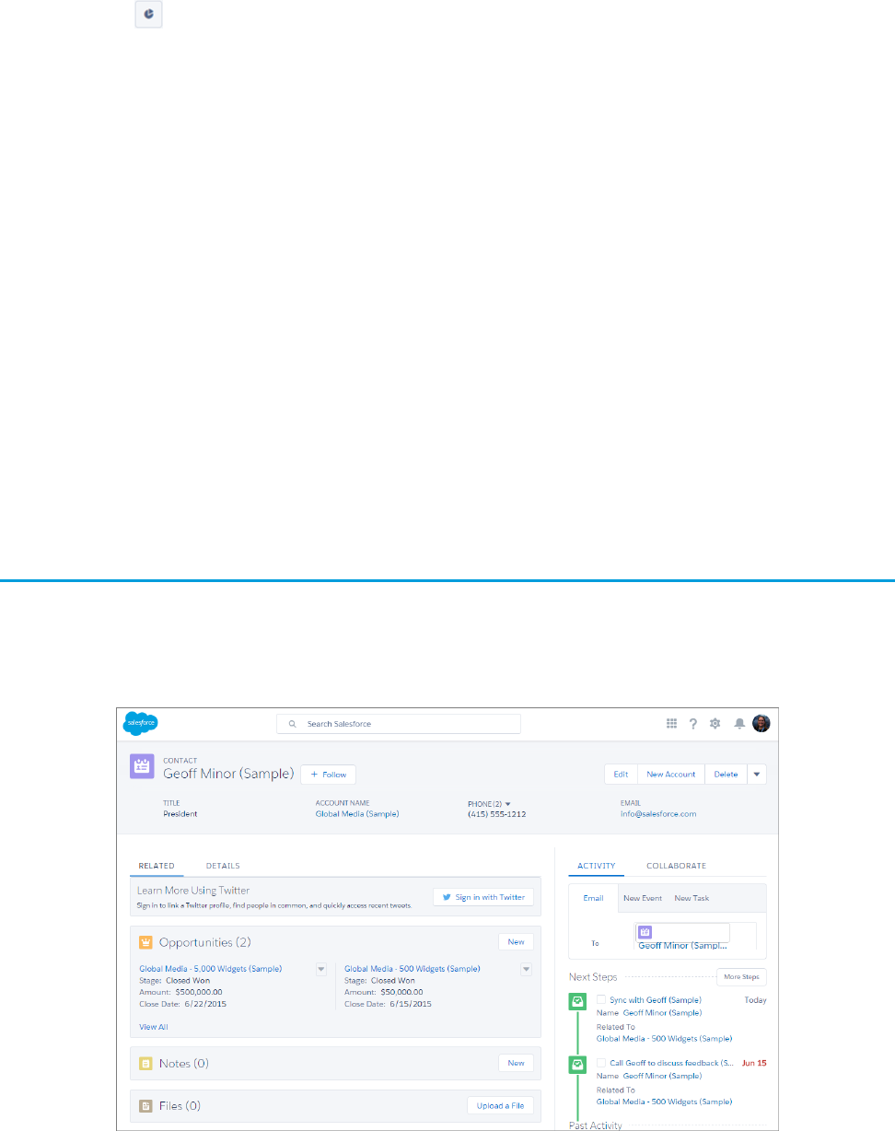Check the Call Geoff task checkbox

pyautogui.click(x=601, y=1063)
